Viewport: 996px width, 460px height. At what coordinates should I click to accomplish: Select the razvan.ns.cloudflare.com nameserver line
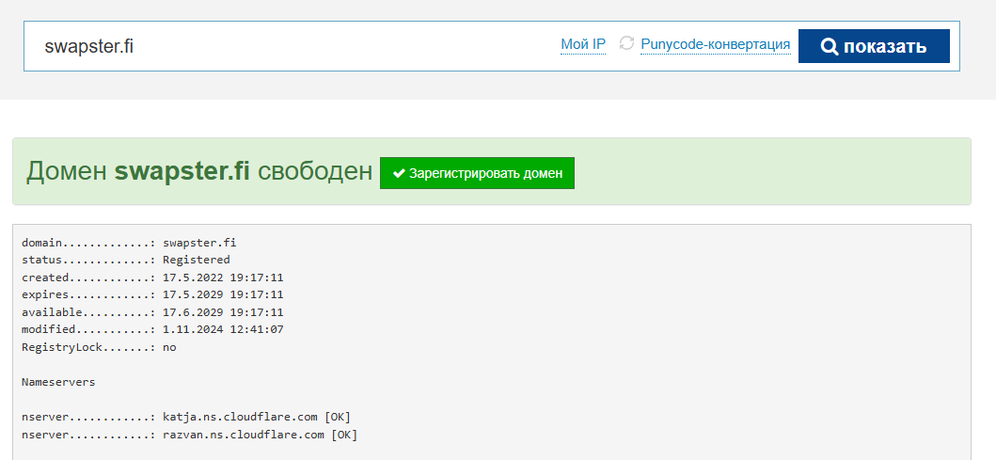[189, 435]
